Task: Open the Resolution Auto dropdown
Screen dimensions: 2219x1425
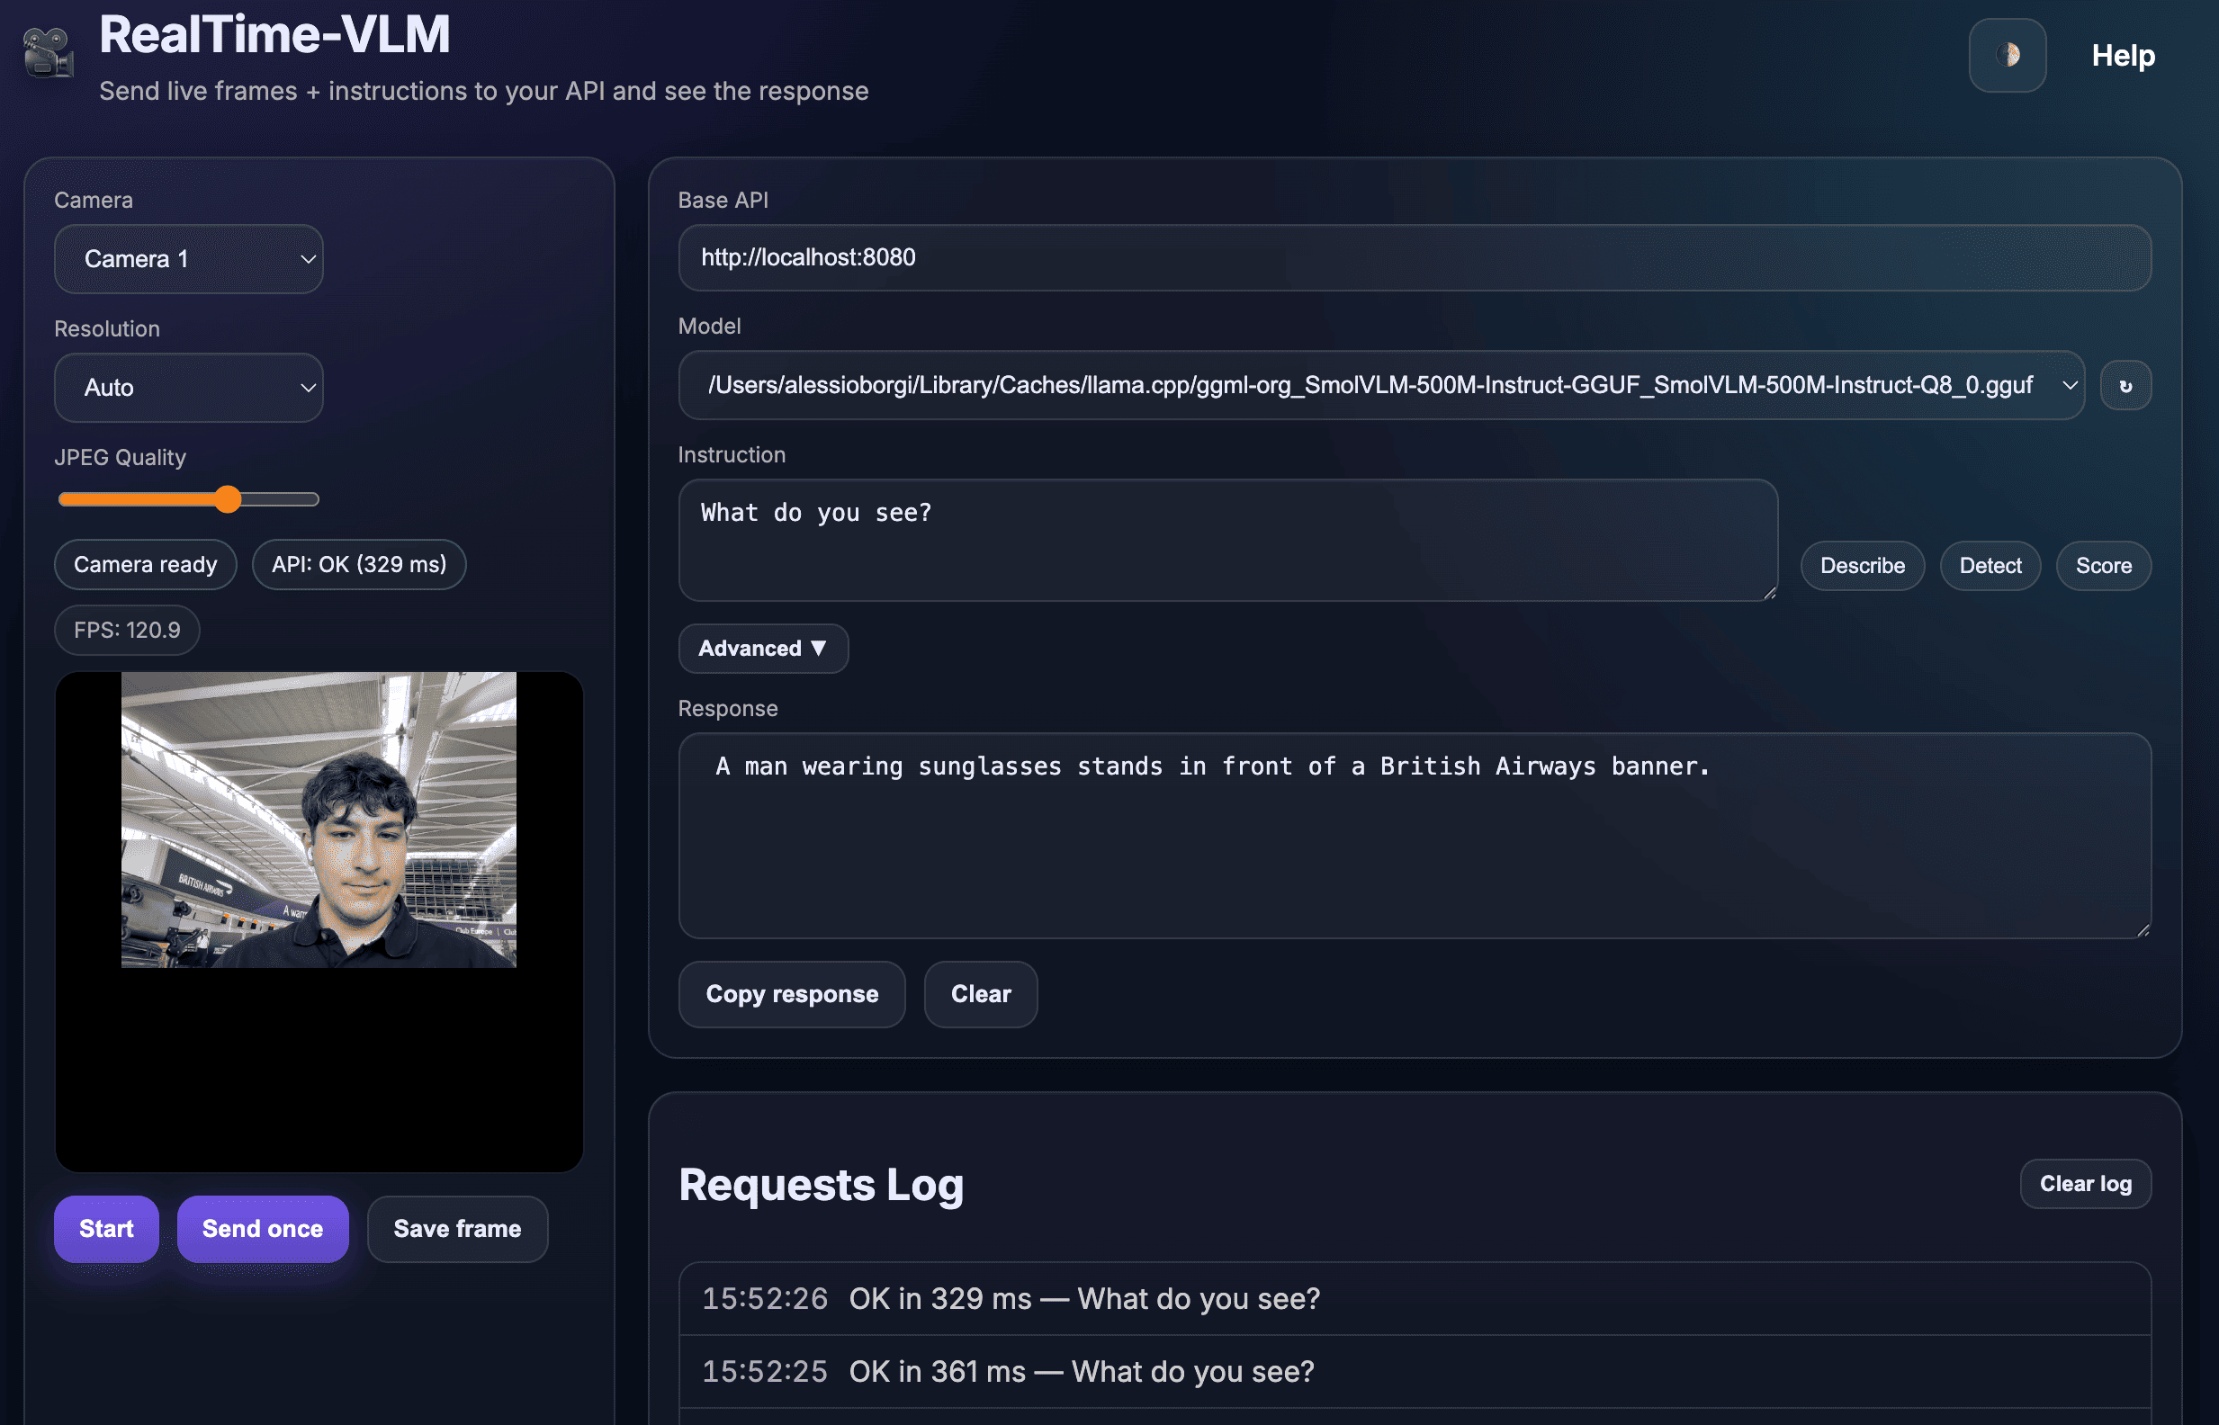Action: point(189,388)
